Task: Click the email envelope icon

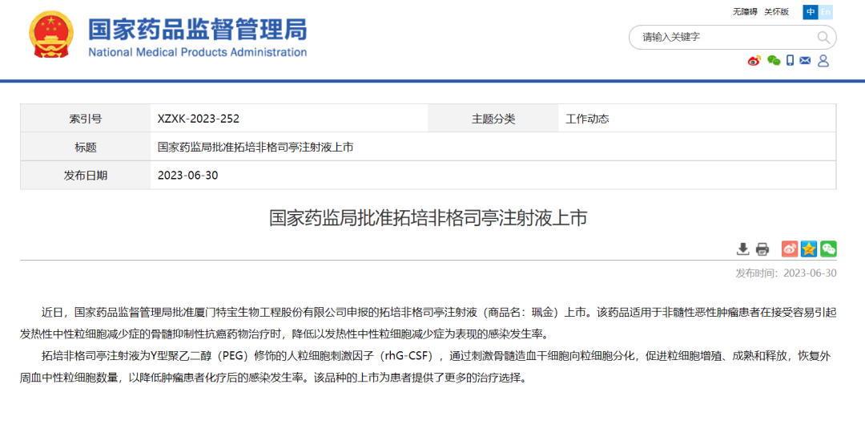Action: 805,61
